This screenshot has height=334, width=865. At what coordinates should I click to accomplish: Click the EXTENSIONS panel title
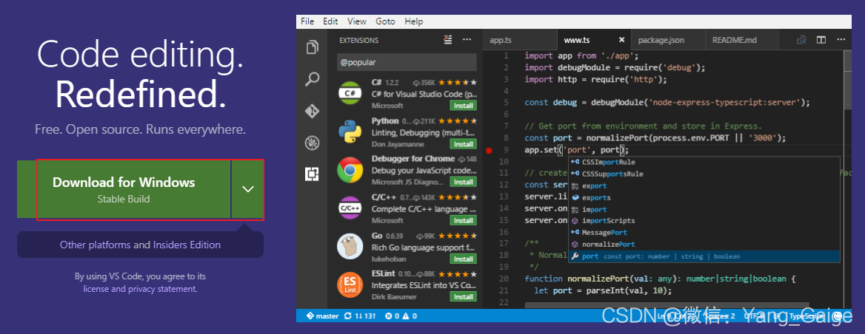358,40
